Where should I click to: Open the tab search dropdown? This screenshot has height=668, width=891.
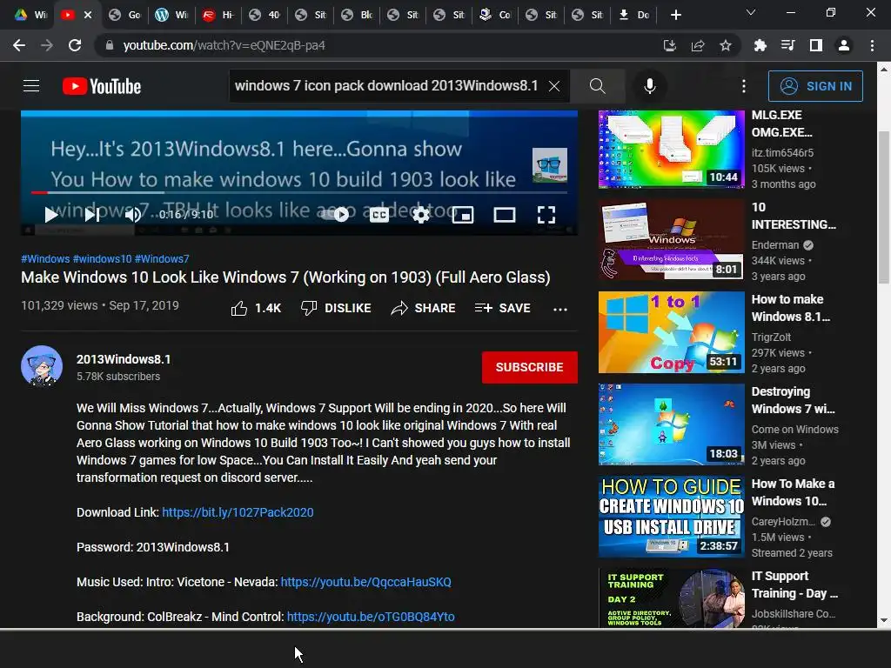click(x=751, y=12)
